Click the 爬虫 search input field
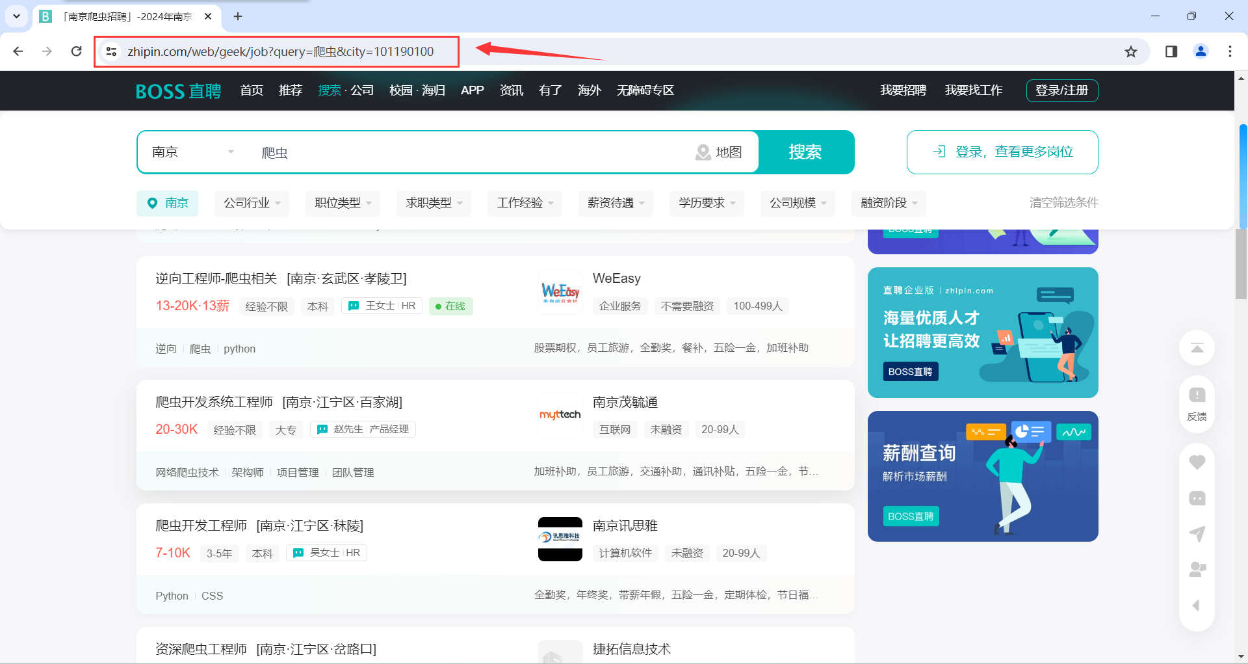The image size is (1248, 664). pyautogui.click(x=468, y=152)
